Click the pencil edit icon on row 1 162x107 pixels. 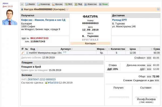(x=22, y=53)
